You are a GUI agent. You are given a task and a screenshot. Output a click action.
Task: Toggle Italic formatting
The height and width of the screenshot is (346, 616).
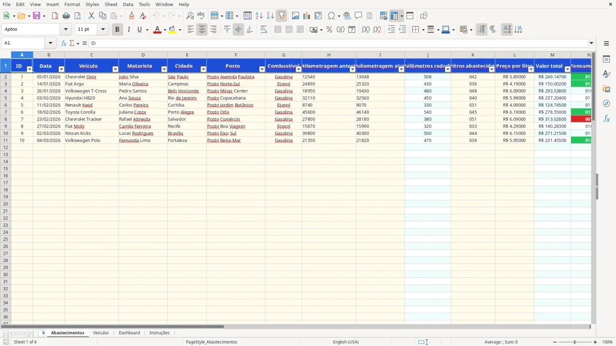128,30
